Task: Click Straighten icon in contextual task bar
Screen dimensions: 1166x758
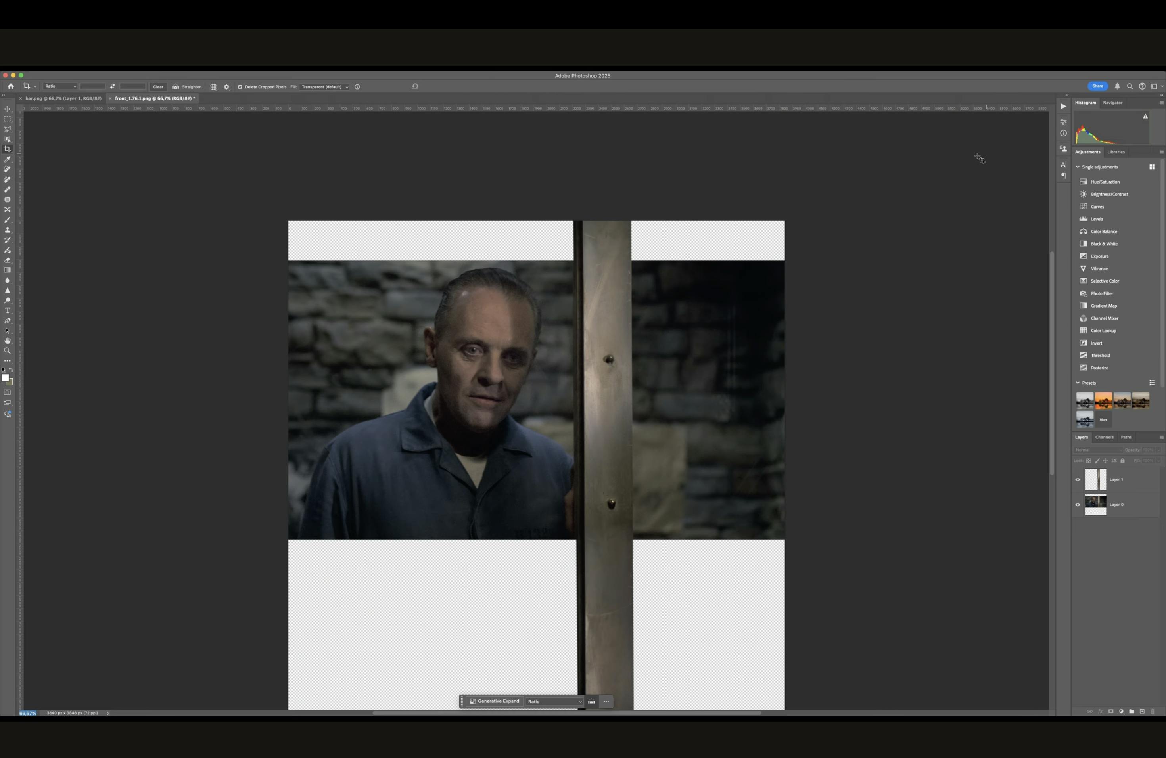Action: (x=592, y=702)
